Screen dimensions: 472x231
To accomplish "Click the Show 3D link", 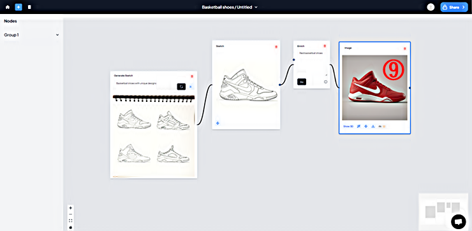I will click(x=348, y=127).
